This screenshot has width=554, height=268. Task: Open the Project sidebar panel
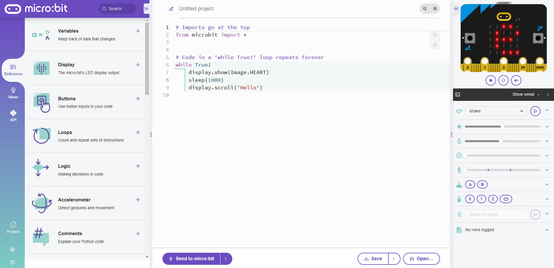point(13,227)
